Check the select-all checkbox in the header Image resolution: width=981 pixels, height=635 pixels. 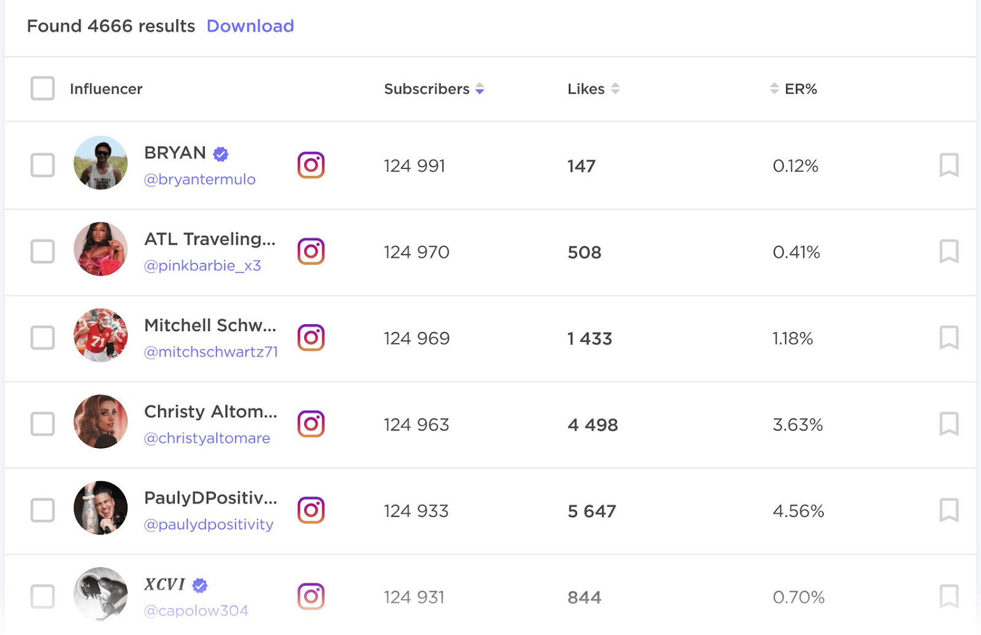(42, 88)
